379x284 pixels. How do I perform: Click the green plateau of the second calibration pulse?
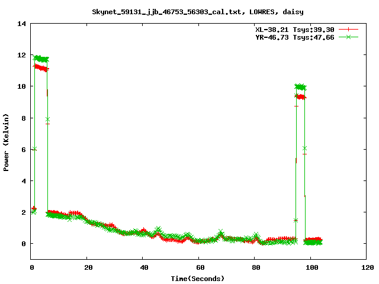coord(300,87)
